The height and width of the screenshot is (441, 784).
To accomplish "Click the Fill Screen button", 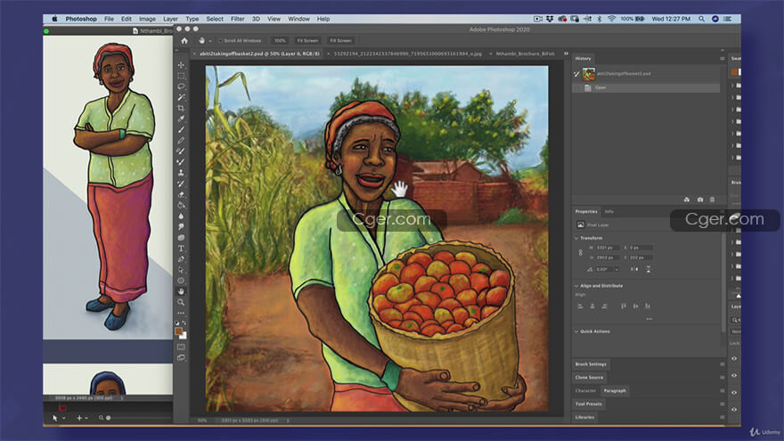I will coord(340,40).
